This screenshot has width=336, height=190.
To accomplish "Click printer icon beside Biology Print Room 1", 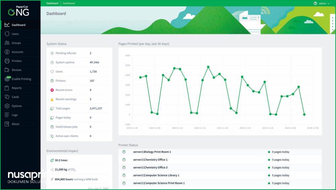I will (124, 152).
